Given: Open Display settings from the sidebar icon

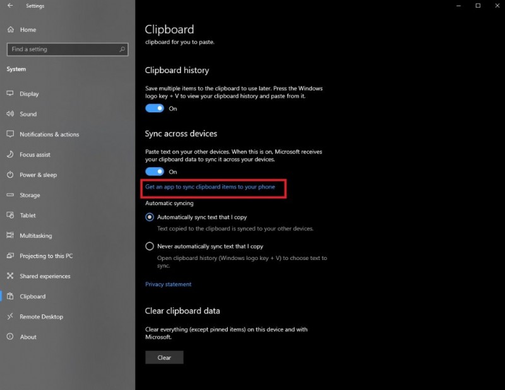Looking at the screenshot, I should click(10, 93).
